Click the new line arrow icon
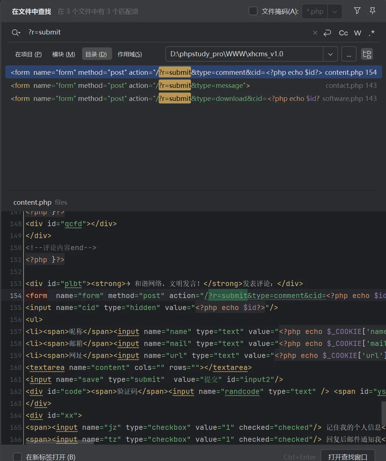Image resolution: width=386 pixels, height=461 pixels. pos(327,33)
